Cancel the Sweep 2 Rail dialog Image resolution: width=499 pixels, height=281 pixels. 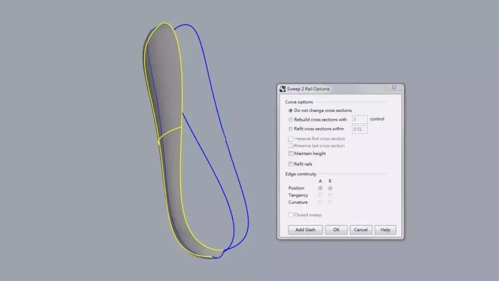(x=360, y=230)
